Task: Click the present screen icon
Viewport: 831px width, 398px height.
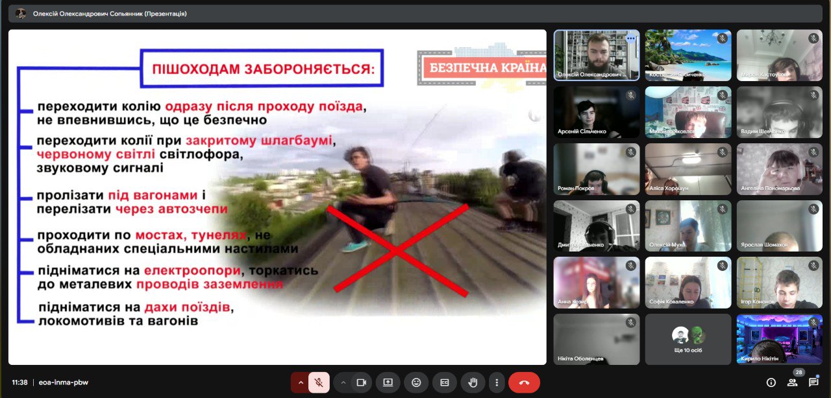Action: point(388,382)
